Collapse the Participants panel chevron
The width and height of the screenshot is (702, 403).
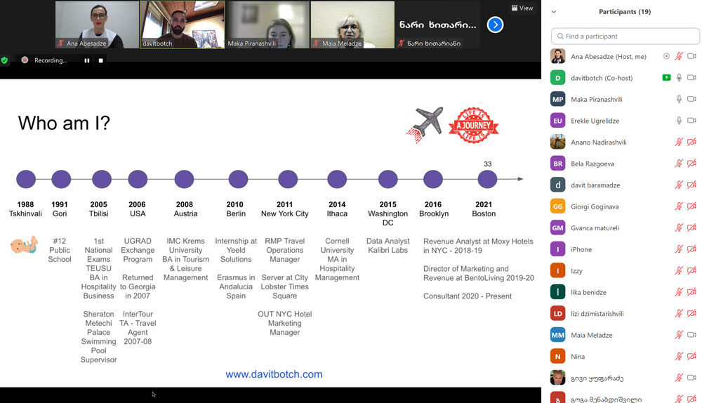(553, 12)
